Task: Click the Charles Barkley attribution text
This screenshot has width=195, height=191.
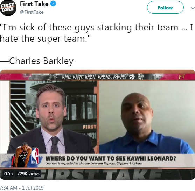Action: coord(37,61)
